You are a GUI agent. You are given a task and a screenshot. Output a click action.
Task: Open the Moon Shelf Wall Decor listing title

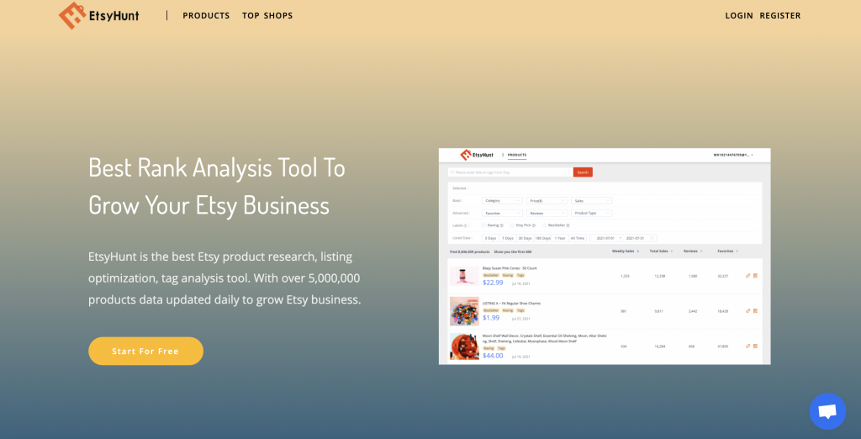(x=544, y=338)
